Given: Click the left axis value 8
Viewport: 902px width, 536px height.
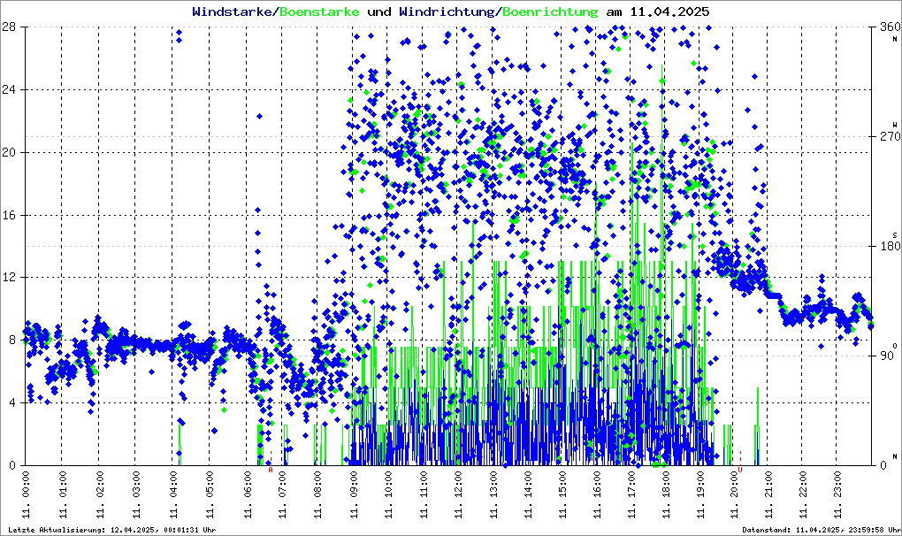Looking at the screenshot, I should 12,340.
